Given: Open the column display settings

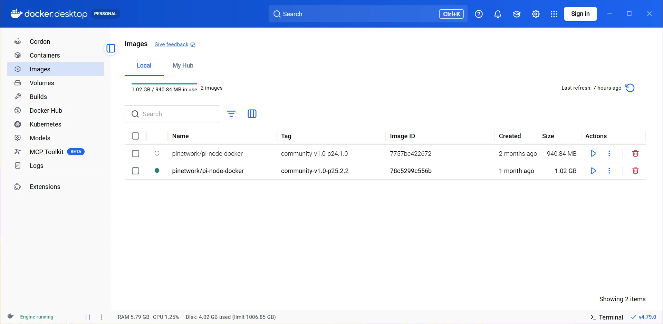Looking at the screenshot, I should point(252,114).
